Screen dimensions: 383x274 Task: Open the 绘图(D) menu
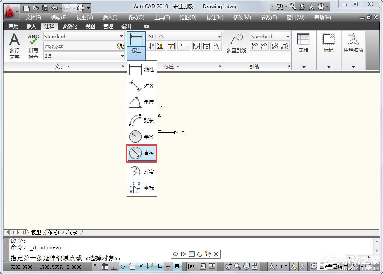[187, 18]
